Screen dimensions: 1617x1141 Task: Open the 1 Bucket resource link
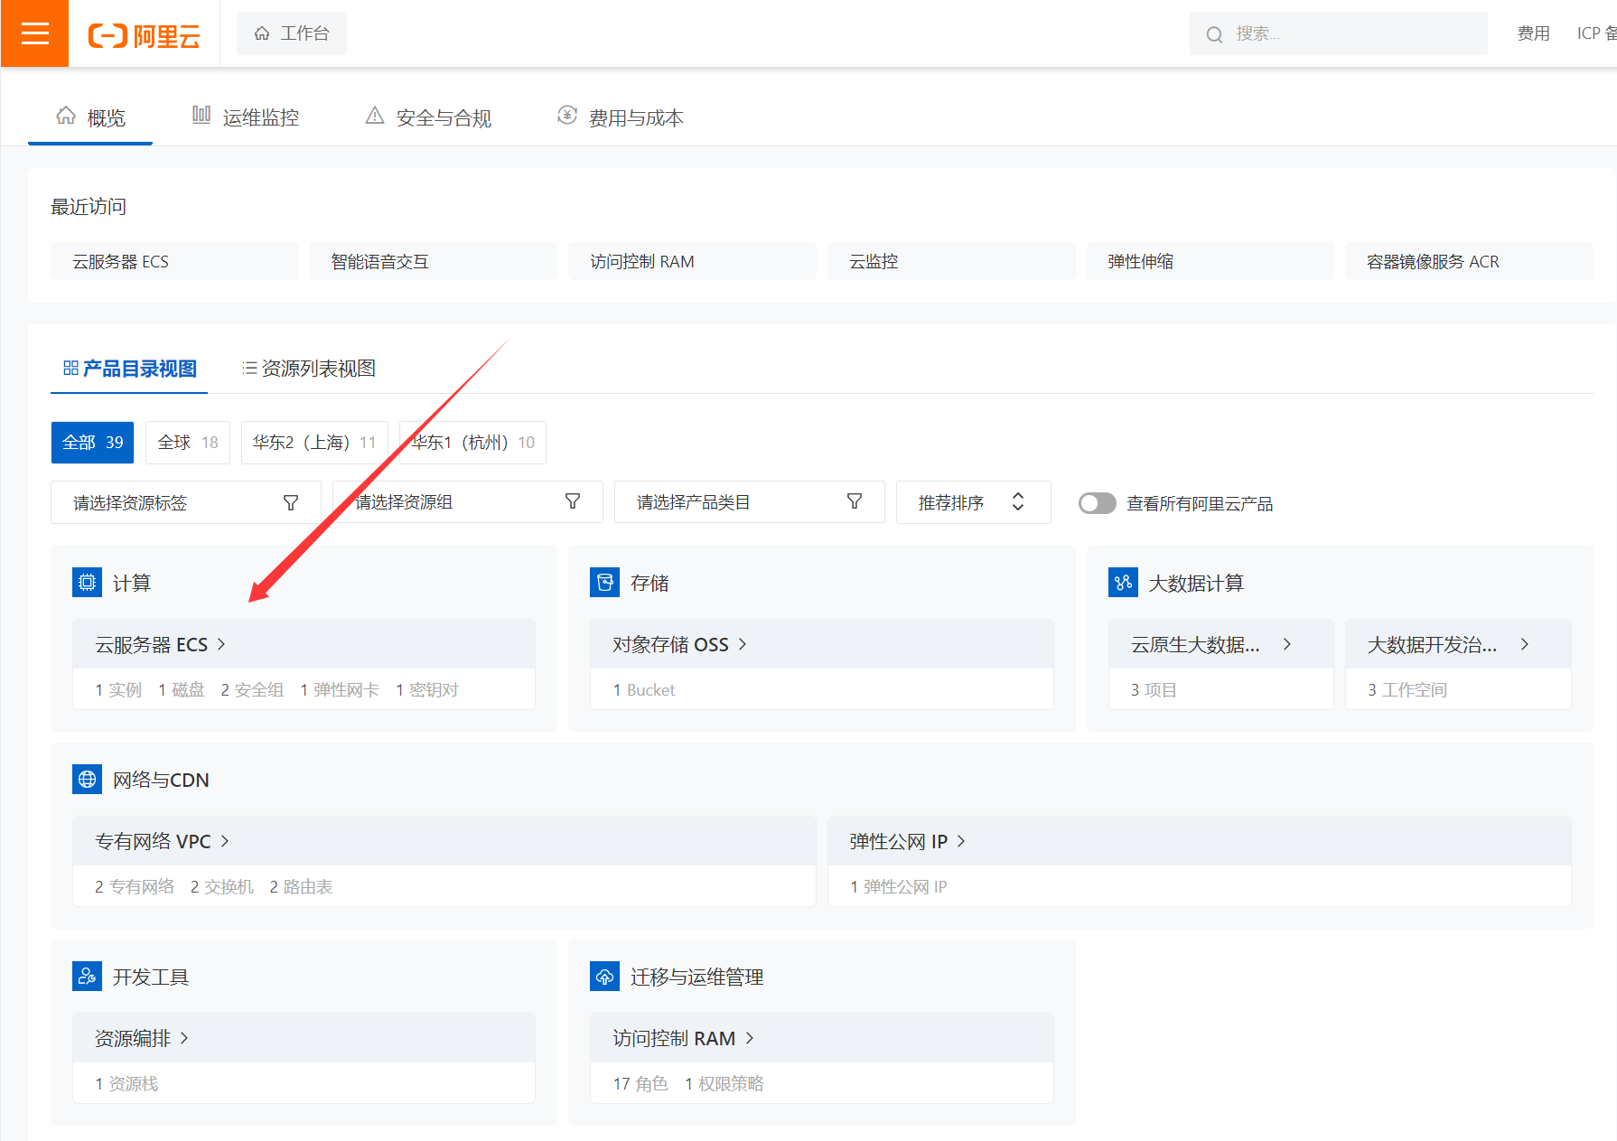(x=644, y=690)
